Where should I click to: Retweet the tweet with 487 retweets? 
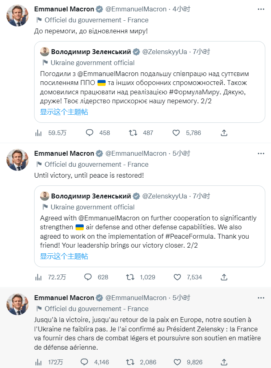(132, 133)
